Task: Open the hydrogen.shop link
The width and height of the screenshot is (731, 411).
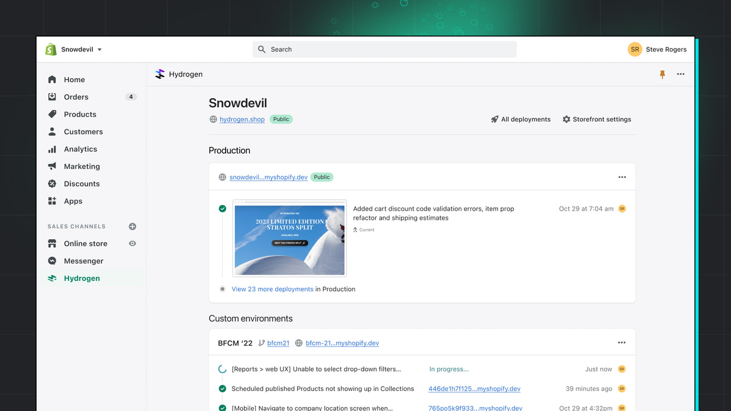Action: click(x=242, y=119)
